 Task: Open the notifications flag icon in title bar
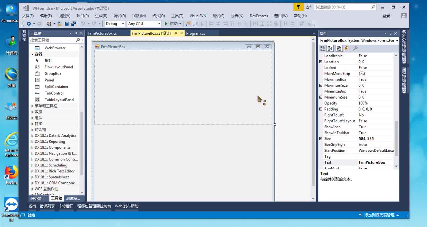tap(299, 7)
